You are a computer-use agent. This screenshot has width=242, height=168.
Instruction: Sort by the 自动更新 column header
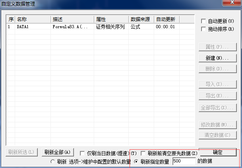pyautogui.click(x=166, y=19)
